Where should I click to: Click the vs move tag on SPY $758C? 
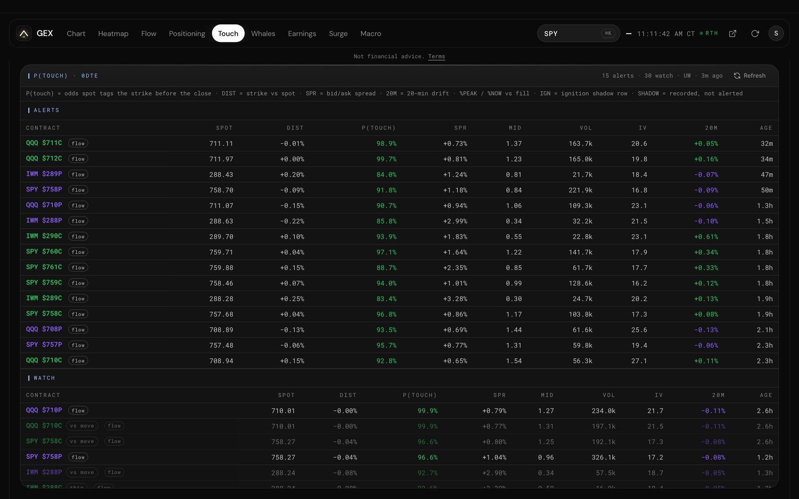click(x=82, y=441)
